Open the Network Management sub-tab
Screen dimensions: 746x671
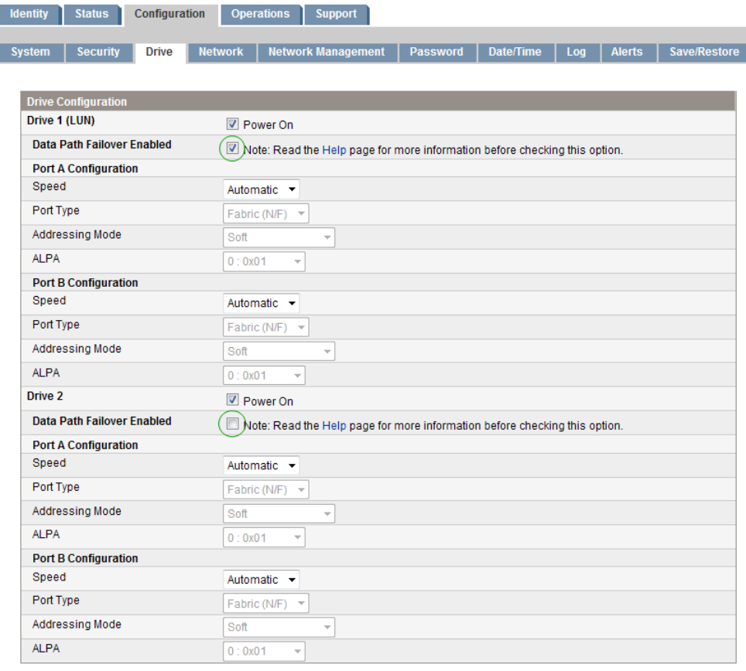tap(326, 52)
